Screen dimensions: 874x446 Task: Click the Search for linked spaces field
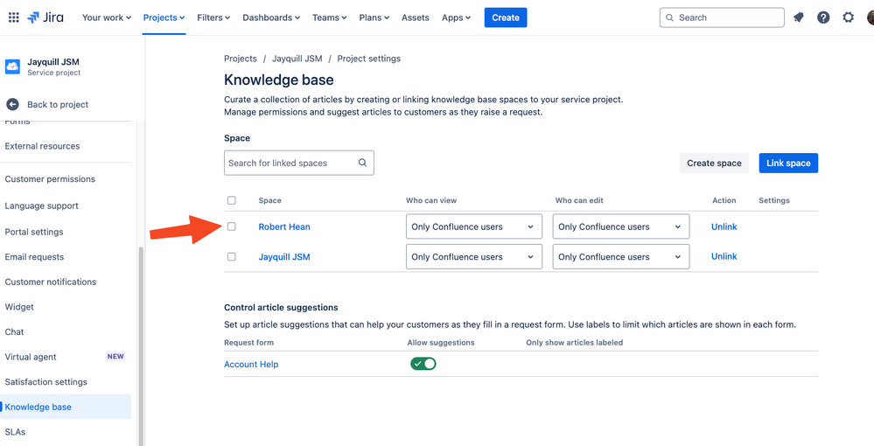298,163
